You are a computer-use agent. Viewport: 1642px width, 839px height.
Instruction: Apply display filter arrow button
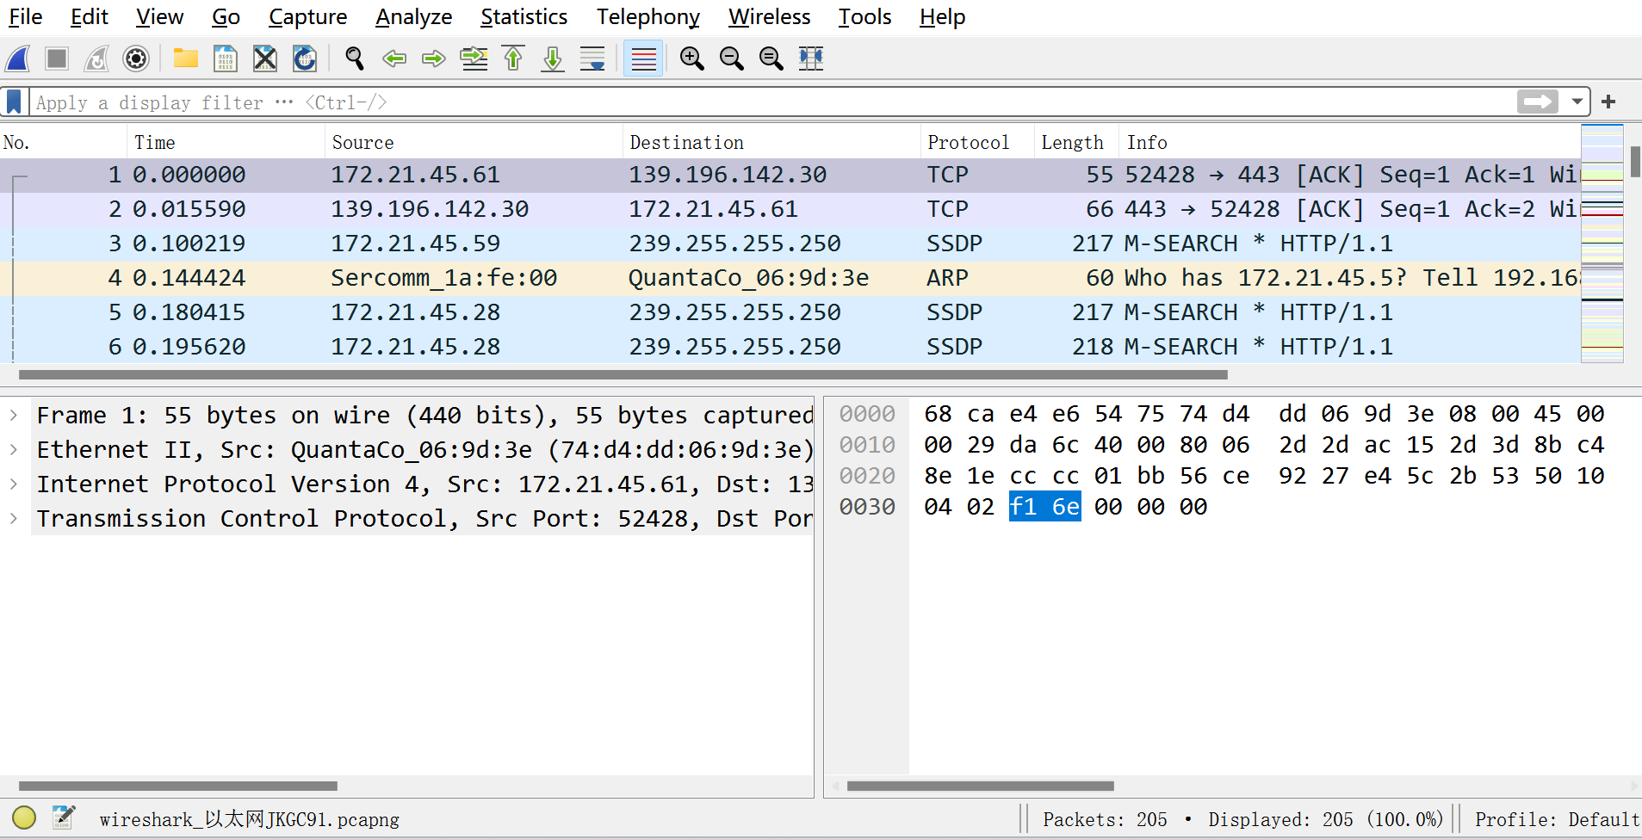tap(1538, 102)
